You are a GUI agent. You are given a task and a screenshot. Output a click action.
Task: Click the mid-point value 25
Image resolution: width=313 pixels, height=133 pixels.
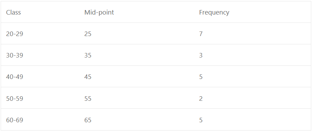(x=88, y=34)
